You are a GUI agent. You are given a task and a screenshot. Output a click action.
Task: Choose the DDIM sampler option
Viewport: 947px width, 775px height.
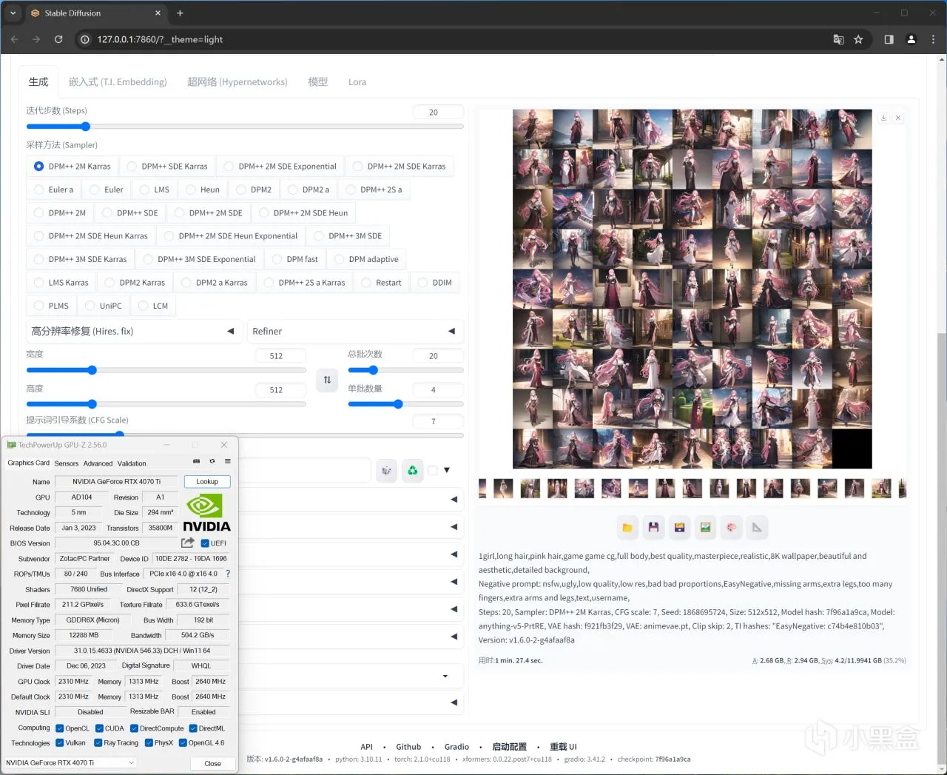(x=434, y=283)
